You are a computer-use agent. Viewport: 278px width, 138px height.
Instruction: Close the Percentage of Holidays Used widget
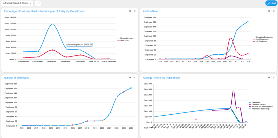click(x=135, y=11)
